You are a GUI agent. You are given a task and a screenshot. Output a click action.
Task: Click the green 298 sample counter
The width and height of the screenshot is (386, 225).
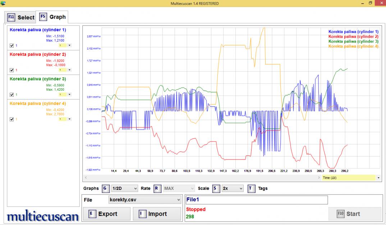(190, 217)
